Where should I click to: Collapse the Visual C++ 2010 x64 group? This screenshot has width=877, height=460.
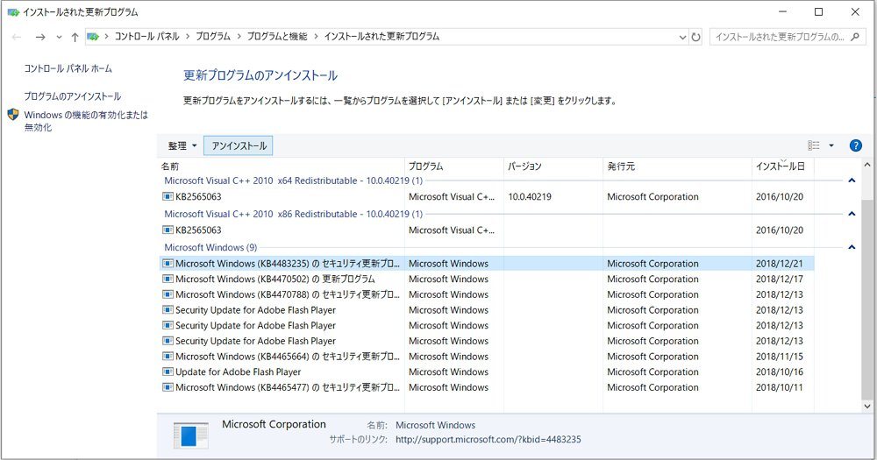coord(852,180)
